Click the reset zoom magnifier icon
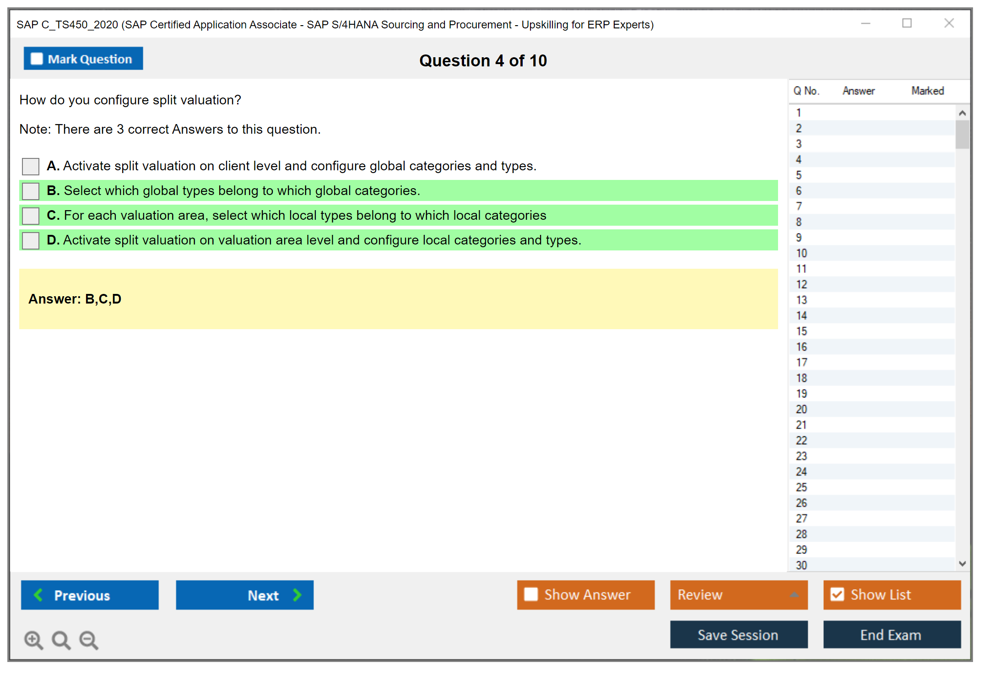 click(60, 639)
